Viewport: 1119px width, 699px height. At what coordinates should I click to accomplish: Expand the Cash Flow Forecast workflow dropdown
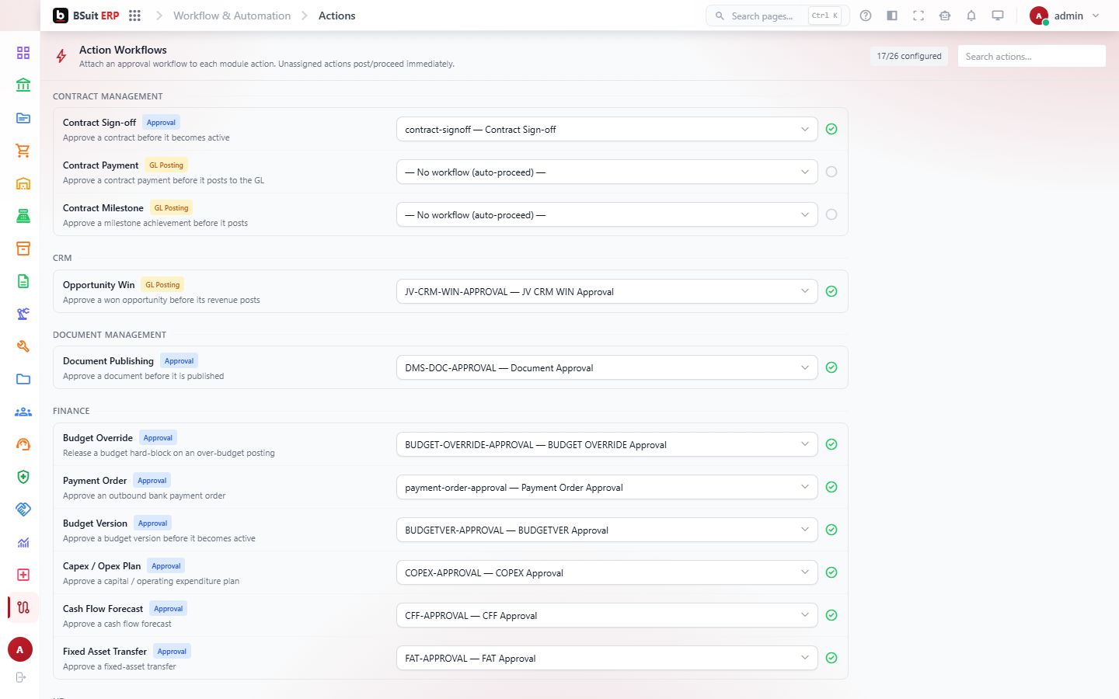[607, 615]
